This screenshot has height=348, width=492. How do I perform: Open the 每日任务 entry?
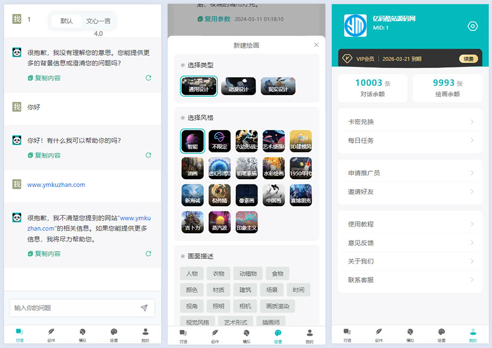point(410,140)
